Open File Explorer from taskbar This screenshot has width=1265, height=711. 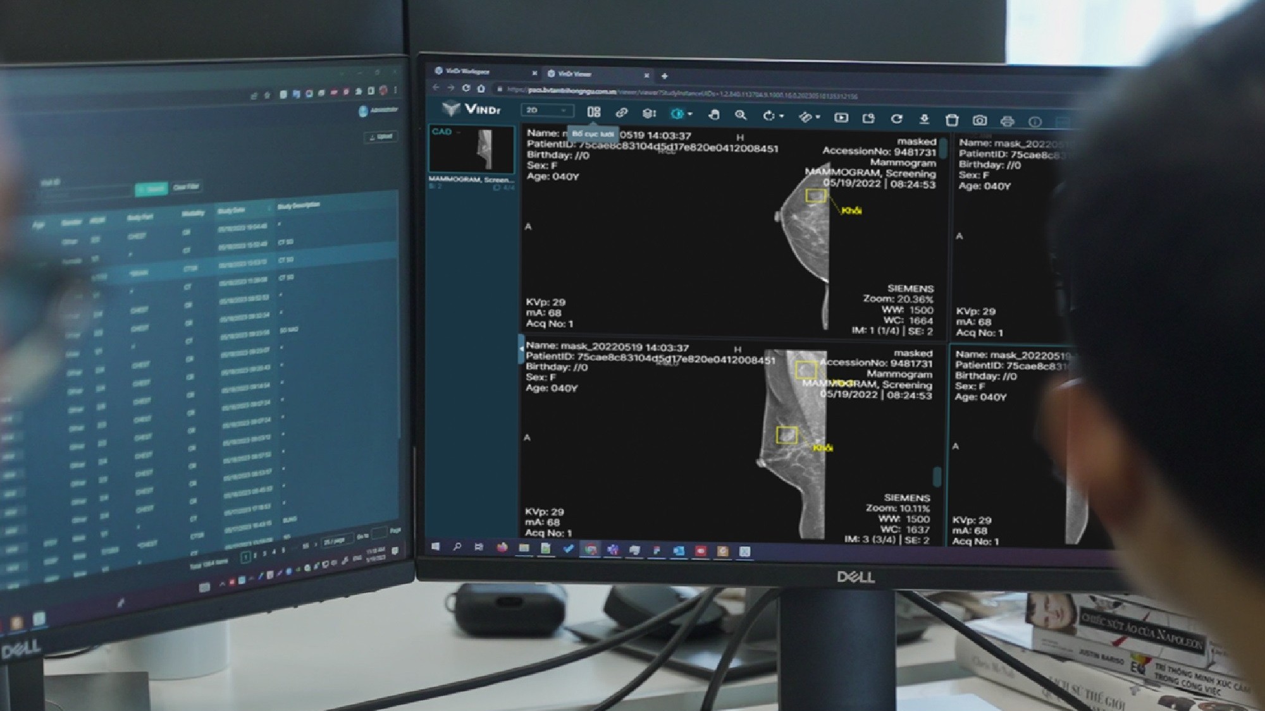click(524, 549)
